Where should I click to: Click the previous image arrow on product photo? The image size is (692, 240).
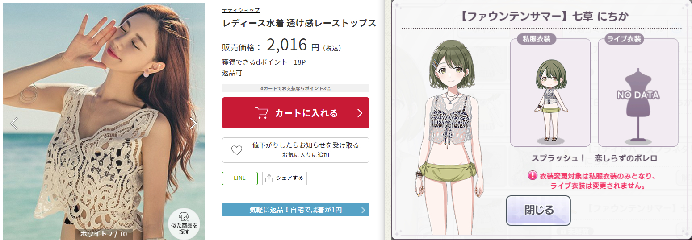tap(14, 123)
